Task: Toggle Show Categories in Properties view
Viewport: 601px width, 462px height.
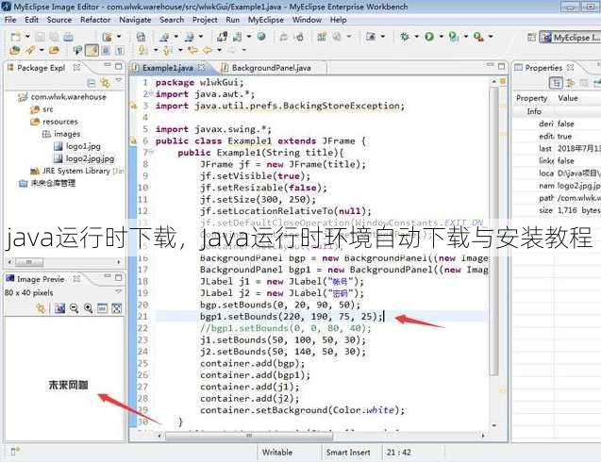Action: (x=556, y=83)
